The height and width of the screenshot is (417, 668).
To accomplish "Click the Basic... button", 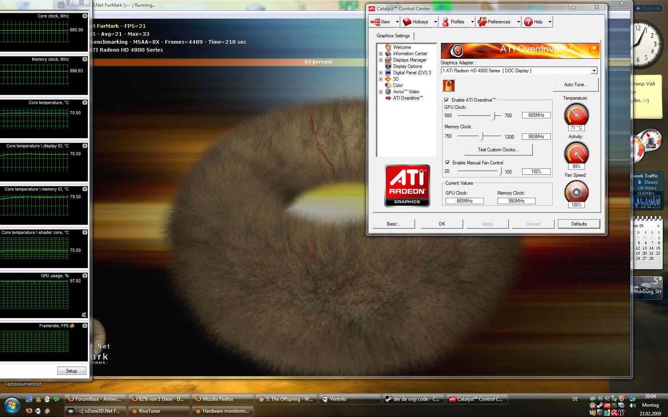I will [x=394, y=224].
